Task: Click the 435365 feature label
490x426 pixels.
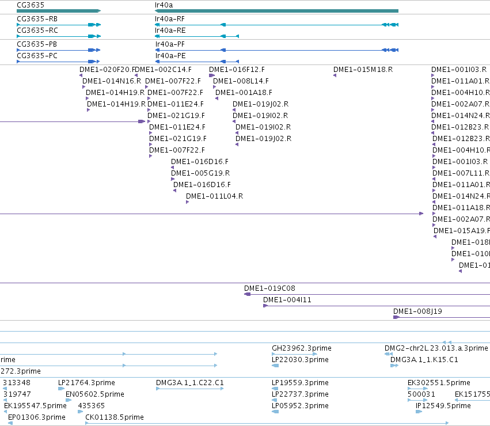Action: (x=91, y=406)
